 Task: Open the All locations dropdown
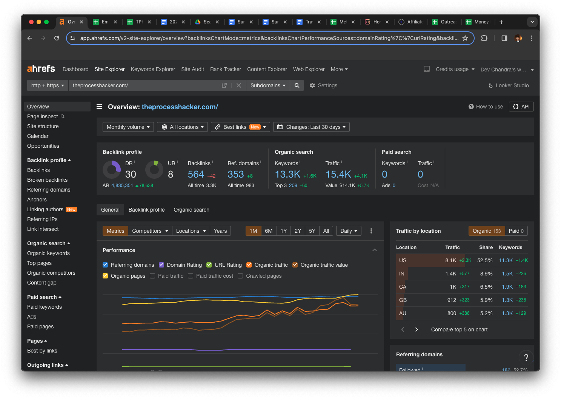coord(183,127)
